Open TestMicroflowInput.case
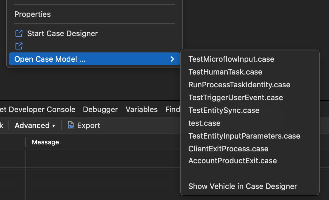This screenshot has width=329, height=200. coord(231,59)
